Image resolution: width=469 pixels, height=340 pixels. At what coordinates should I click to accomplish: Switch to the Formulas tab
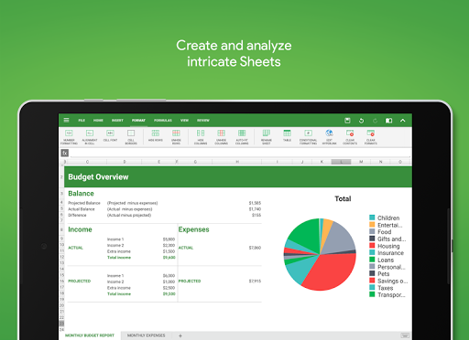coord(163,121)
